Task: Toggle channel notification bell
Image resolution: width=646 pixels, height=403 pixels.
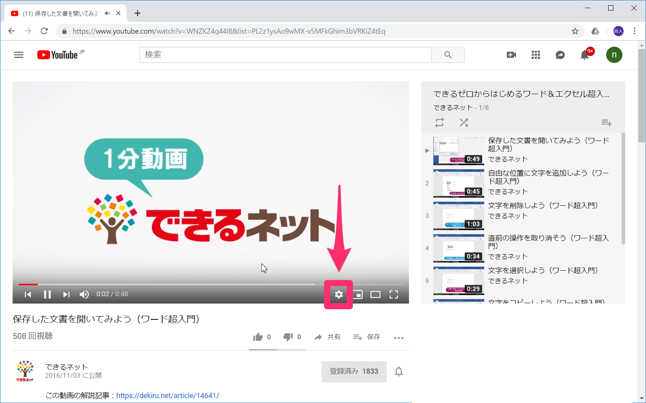Action: (399, 371)
